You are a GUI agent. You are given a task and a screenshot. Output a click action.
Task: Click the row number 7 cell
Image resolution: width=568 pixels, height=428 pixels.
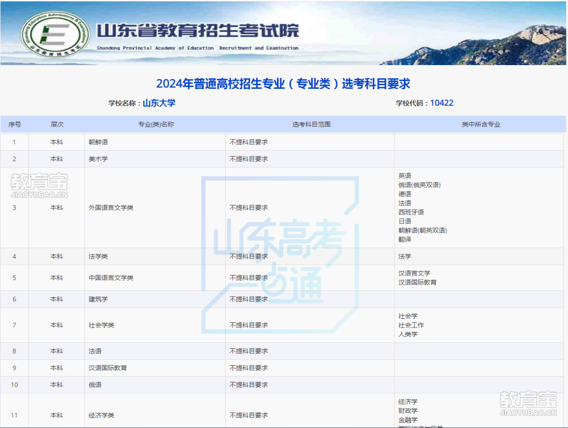point(14,325)
